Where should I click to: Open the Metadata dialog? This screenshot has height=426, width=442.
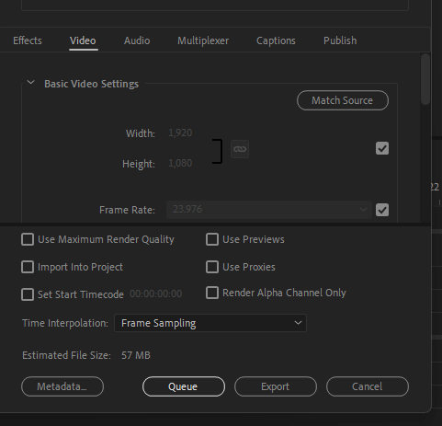pos(62,386)
